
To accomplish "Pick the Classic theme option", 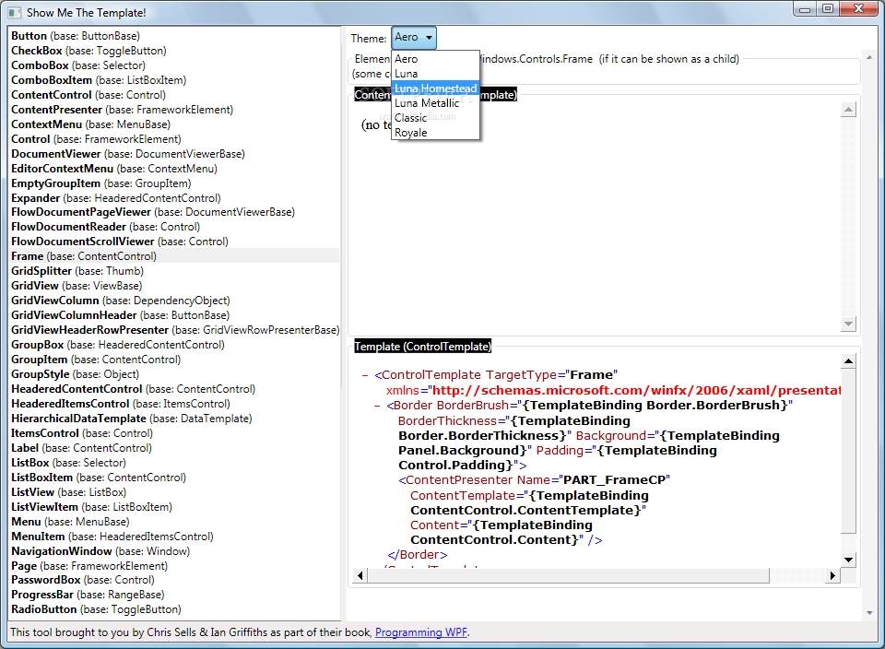I will click(435, 117).
